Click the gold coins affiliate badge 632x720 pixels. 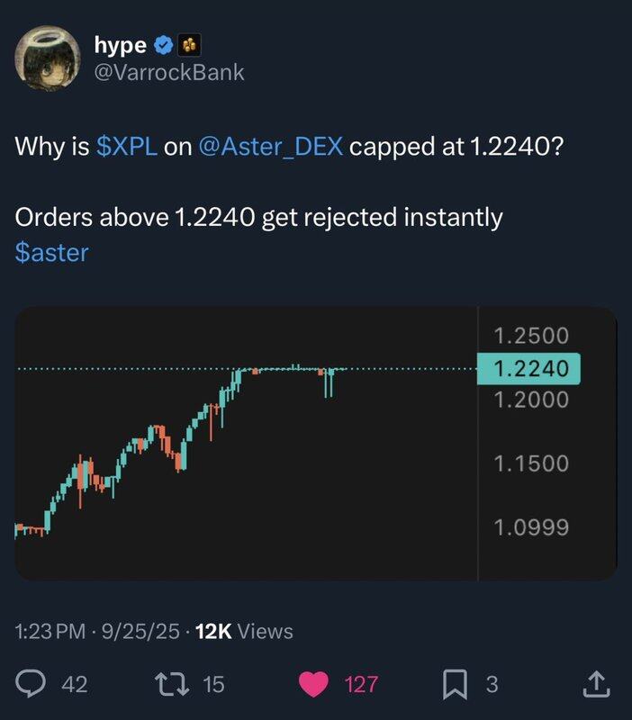click(189, 45)
